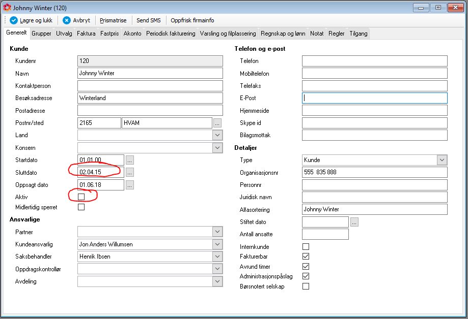Open the Faktura tab
This screenshot has height=319, width=468.
click(x=86, y=34)
